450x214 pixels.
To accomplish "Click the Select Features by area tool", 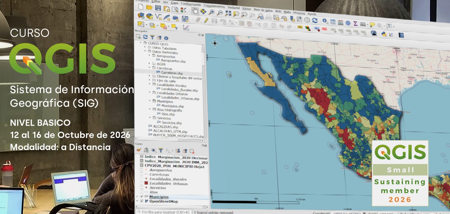I will point(141,25).
